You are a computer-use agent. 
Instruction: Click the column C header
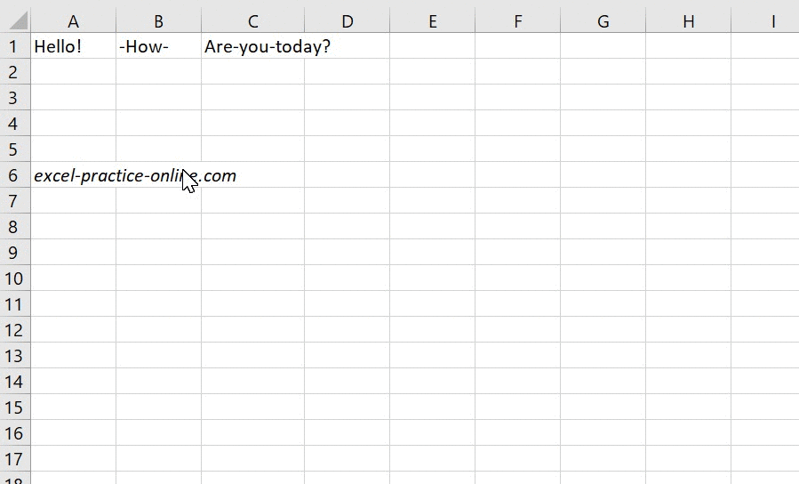[252, 21]
